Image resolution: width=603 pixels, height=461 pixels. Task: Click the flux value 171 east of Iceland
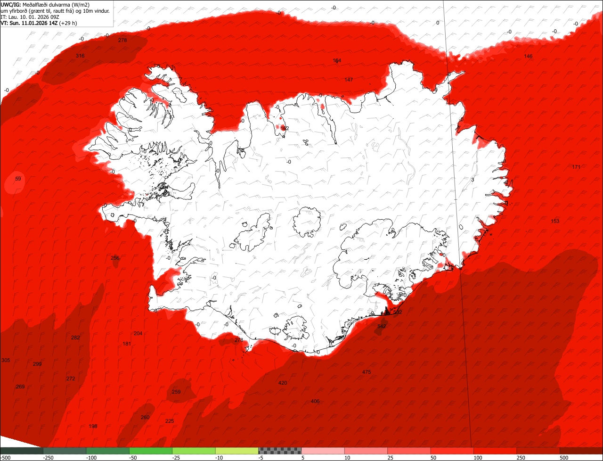pos(576,167)
